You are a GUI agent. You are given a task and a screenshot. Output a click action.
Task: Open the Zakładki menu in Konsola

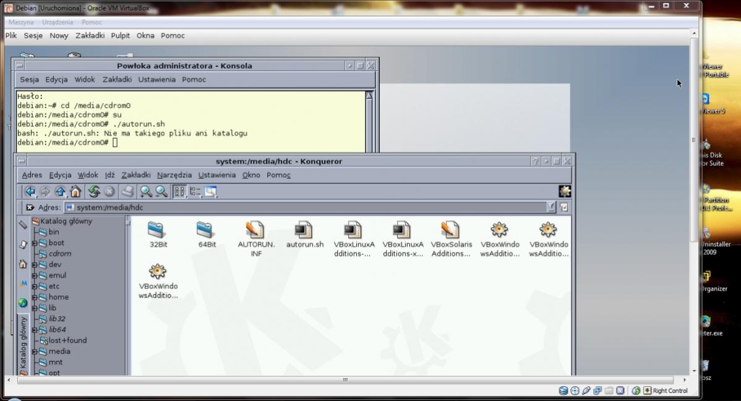117,79
